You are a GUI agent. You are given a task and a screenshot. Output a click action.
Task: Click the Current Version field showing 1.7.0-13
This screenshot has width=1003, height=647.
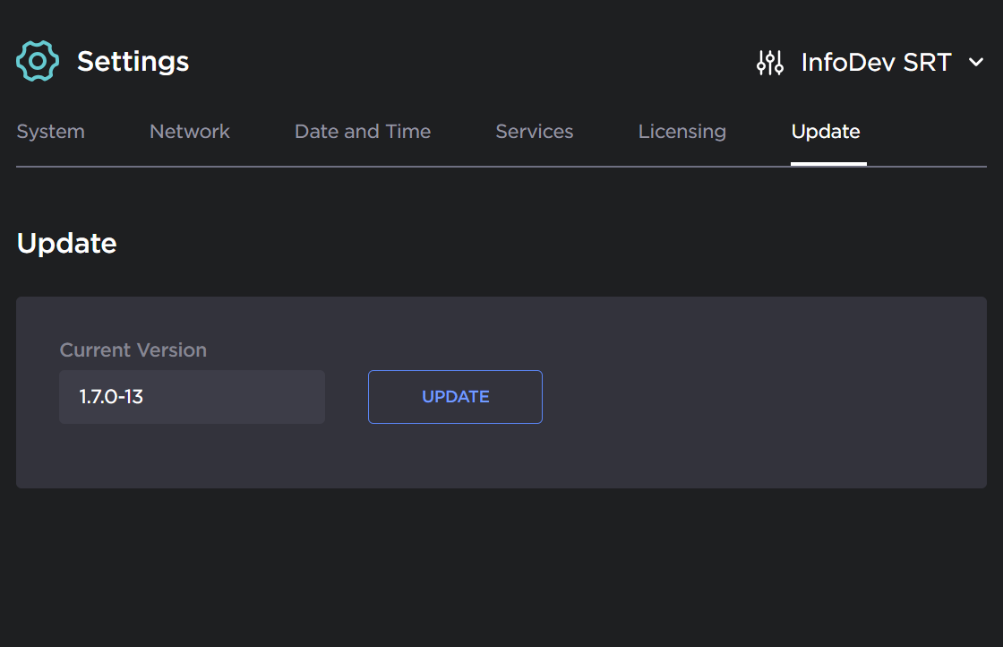[x=192, y=397]
